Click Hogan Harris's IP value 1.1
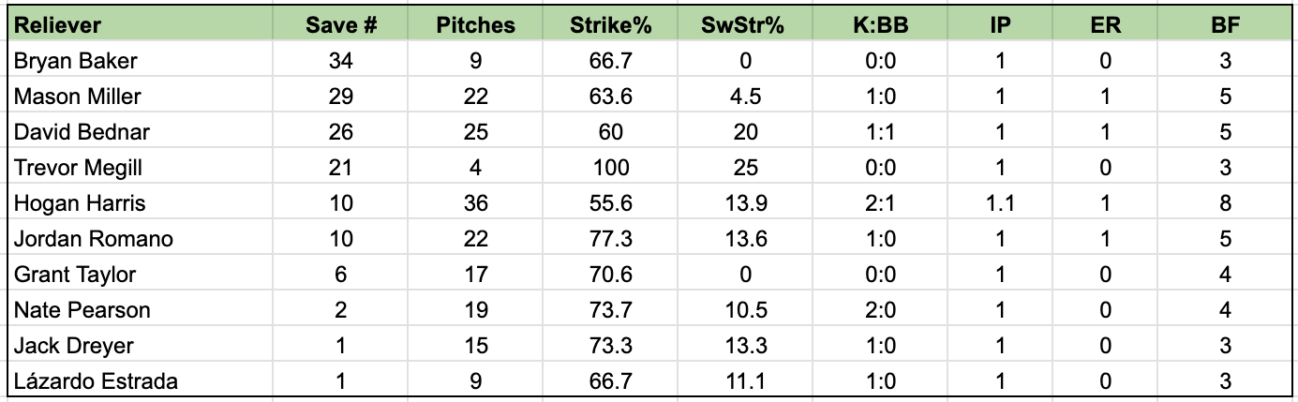 point(1000,203)
